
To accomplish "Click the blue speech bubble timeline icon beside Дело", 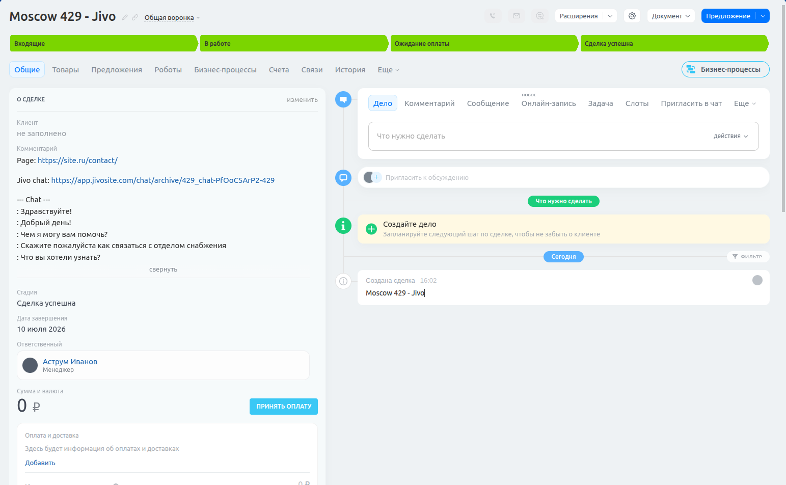I will coord(343,99).
